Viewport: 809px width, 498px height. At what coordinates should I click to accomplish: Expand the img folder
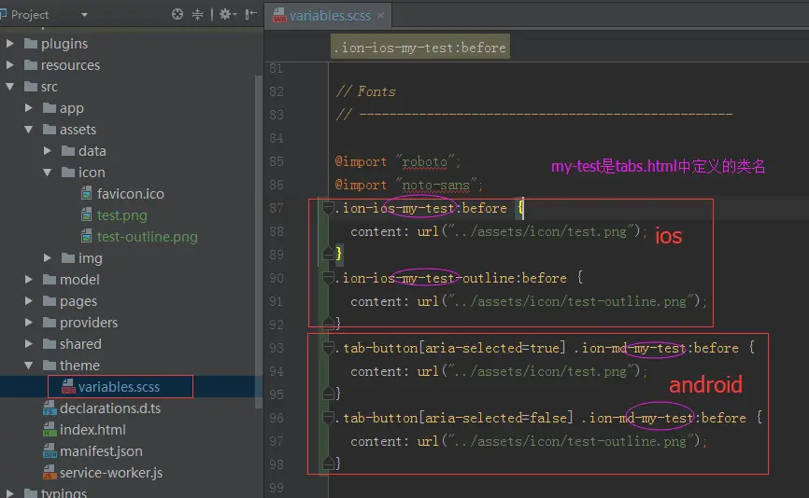[x=47, y=258]
